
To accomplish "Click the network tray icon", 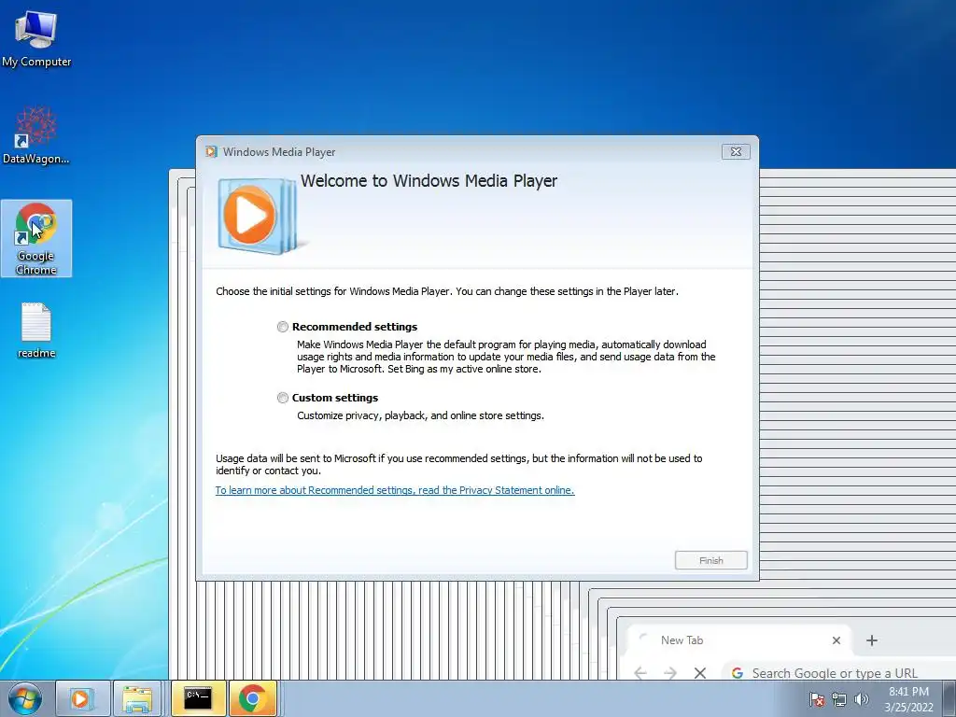I will click(x=839, y=699).
